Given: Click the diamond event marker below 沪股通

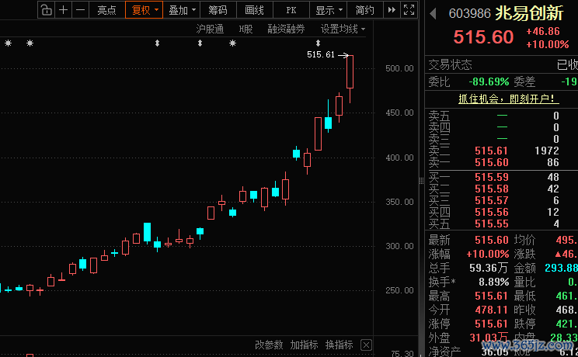Looking at the screenshot, I should 200,43.
